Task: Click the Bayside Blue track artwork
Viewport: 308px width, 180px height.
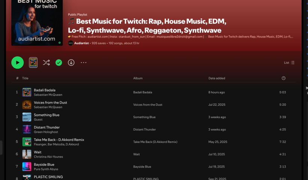Action: coord(27,166)
